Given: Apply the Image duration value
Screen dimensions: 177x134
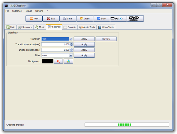Looking at the screenshot, I should coord(84,50).
